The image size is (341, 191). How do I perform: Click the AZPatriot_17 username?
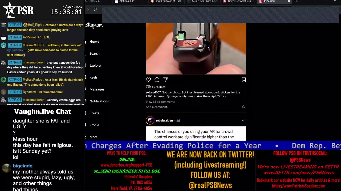point(32,37)
